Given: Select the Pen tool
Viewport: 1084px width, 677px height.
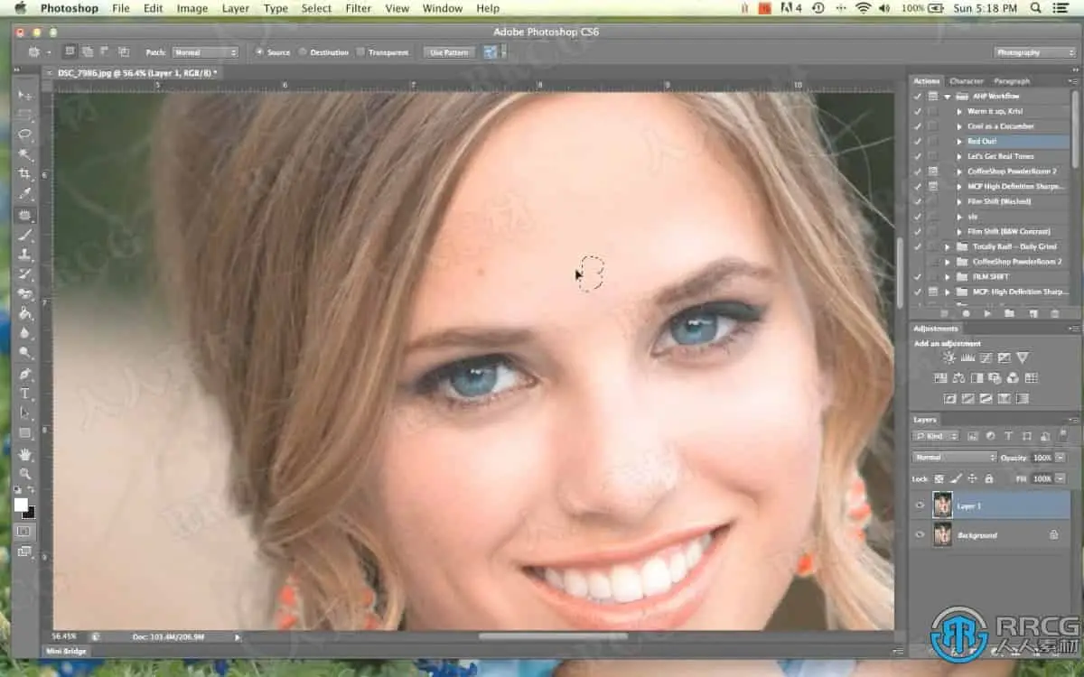Looking at the screenshot, I should 25,374.
